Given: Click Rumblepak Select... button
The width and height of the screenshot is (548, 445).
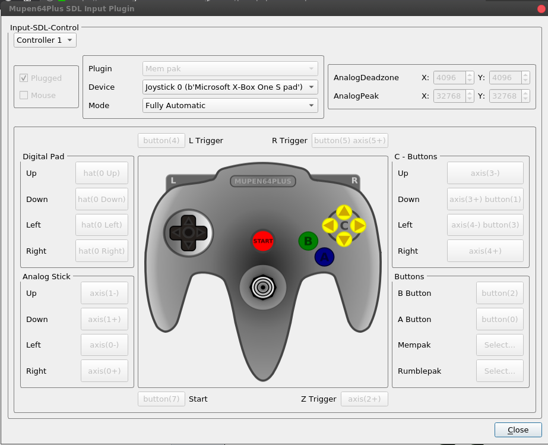Looking at the screenshot, I should pyautogui.click(x=500, y=371).
